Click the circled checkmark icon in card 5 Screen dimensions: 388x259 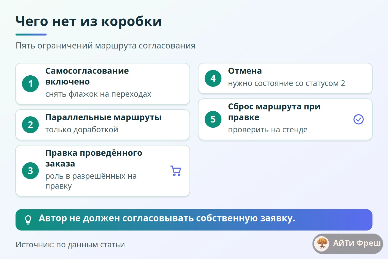pos(359,119)
